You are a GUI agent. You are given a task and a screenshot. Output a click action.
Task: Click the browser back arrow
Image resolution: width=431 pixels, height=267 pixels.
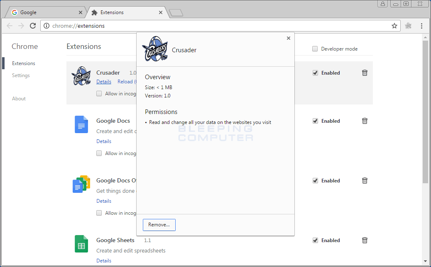10,26
